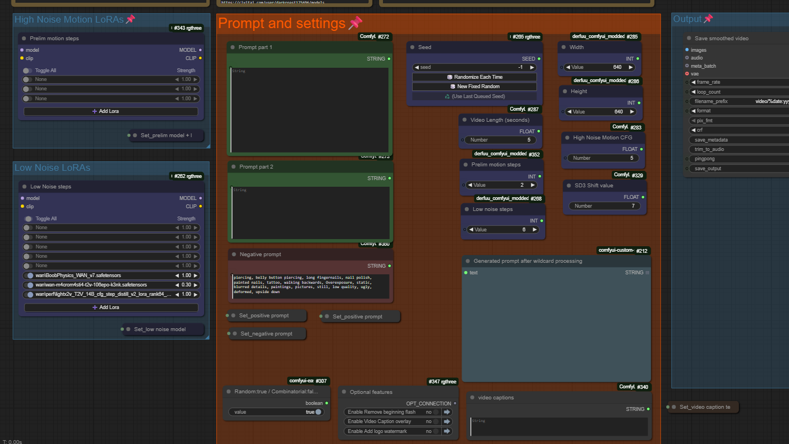Click the left arrow to decrease Low noise steps
The image size is (789, 444).
[470, 230]
